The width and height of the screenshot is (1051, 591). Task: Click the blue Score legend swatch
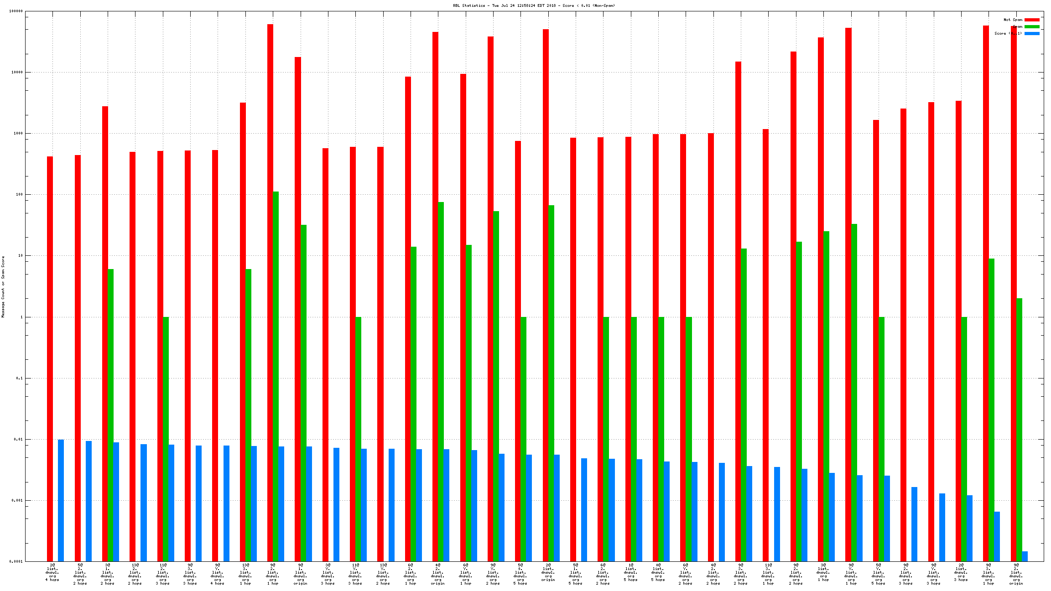[x=1032, y=33]
